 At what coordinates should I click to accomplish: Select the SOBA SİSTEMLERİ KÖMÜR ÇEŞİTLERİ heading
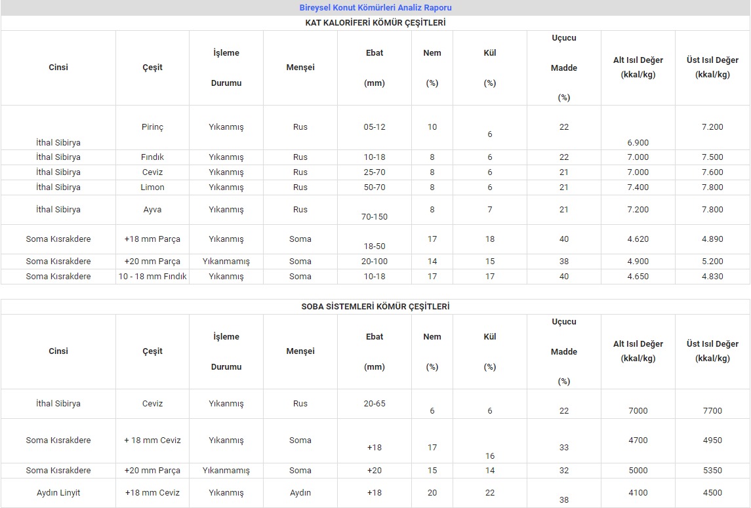[375, 306]
